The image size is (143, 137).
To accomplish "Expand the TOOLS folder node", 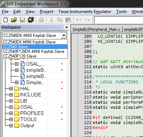I will point(11,120).
